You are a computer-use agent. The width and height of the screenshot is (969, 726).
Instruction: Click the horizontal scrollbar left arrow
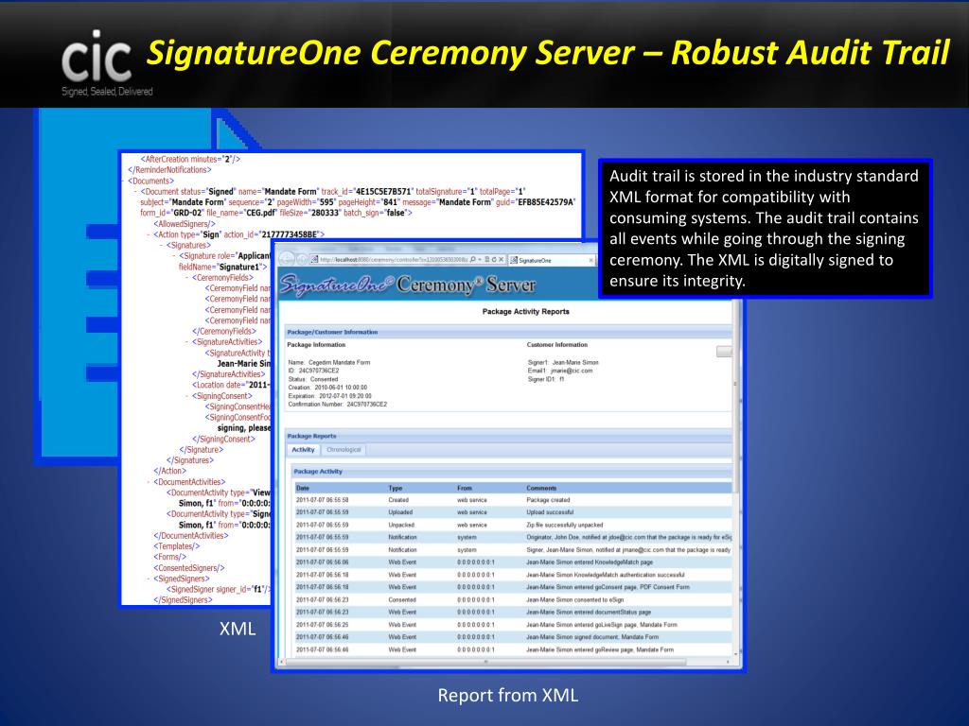coord(282,662)
